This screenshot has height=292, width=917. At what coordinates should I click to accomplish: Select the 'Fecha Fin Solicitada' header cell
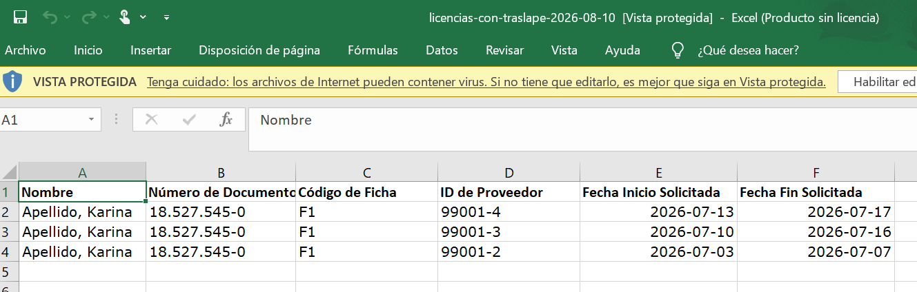pos(816,192)
